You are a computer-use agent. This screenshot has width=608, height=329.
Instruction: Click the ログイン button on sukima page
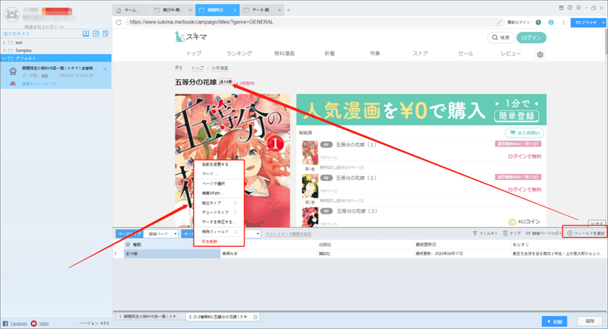531,37
